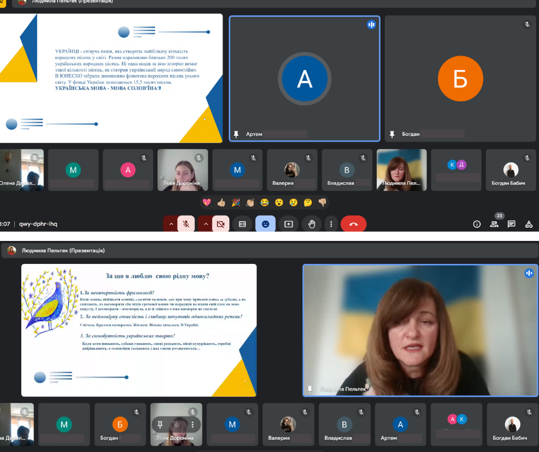Send the surprised face emoji reaction
Screen dimensions: 539x452
(279, 202)
